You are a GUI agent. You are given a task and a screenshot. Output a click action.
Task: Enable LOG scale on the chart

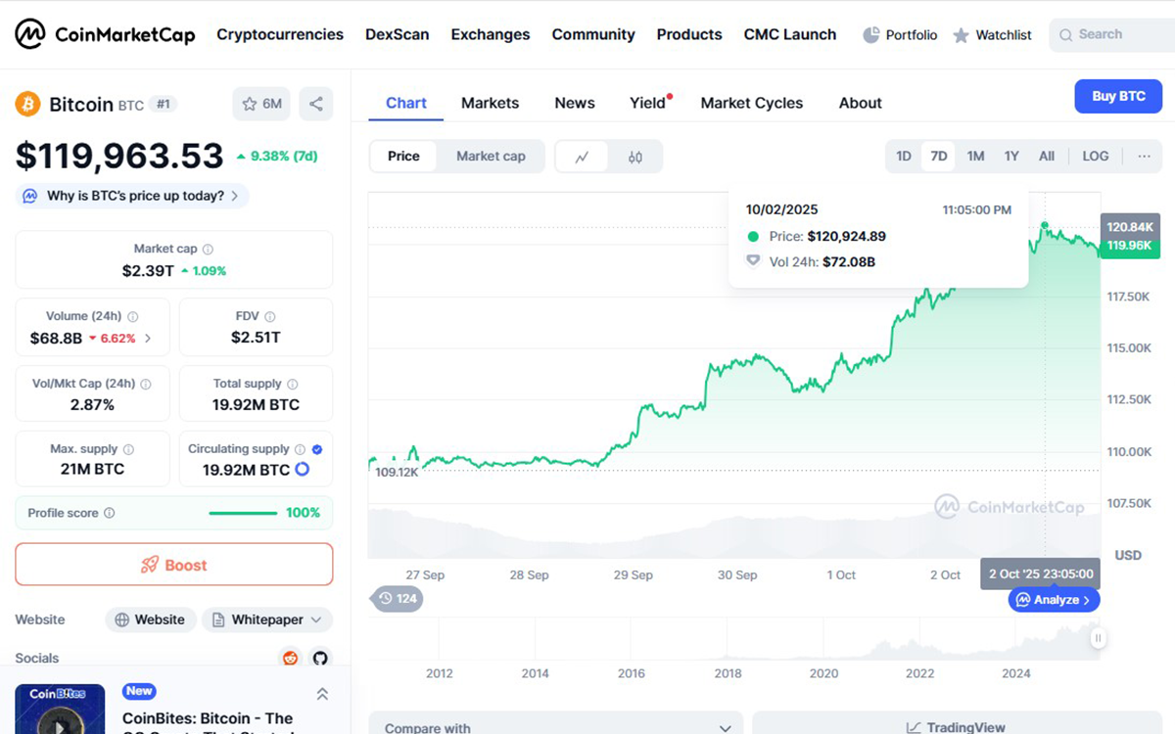[x=1095, y=156]
